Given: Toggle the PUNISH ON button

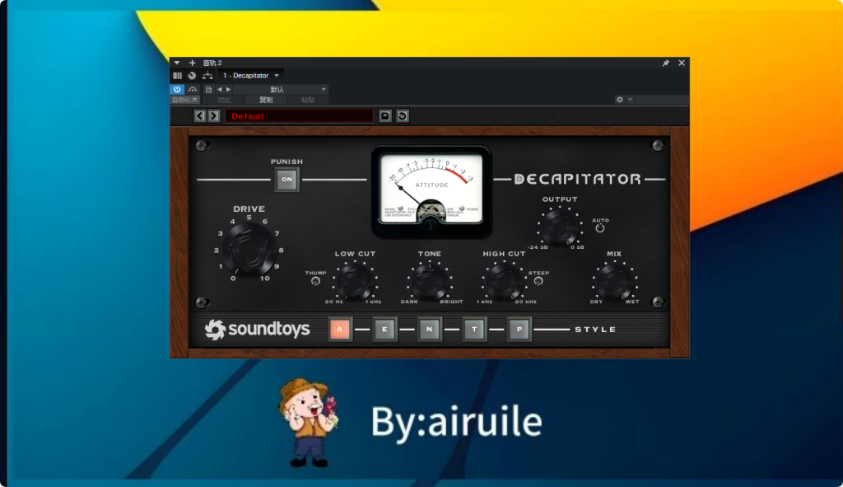Looking at the screenshot, I should click(x=287, y=180).
